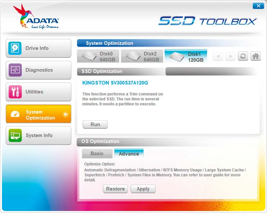This screenshot has width=267, height=213.
Task: Close the SSD Toolbox window
Action: coord(258,6)
